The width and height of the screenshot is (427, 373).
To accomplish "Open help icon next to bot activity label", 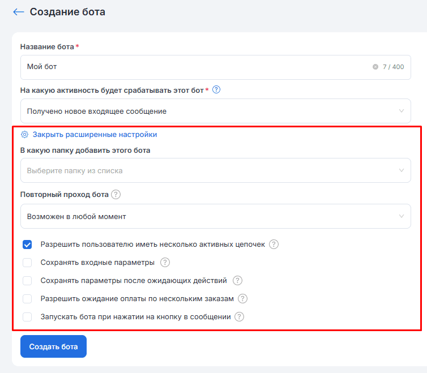I will (216, 89).
